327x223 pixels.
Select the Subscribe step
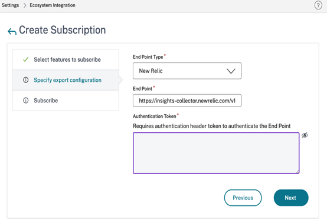click(x=66, y=101)
